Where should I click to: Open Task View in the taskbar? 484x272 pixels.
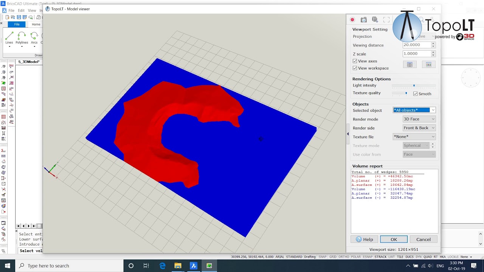click(x=146, y=266)
